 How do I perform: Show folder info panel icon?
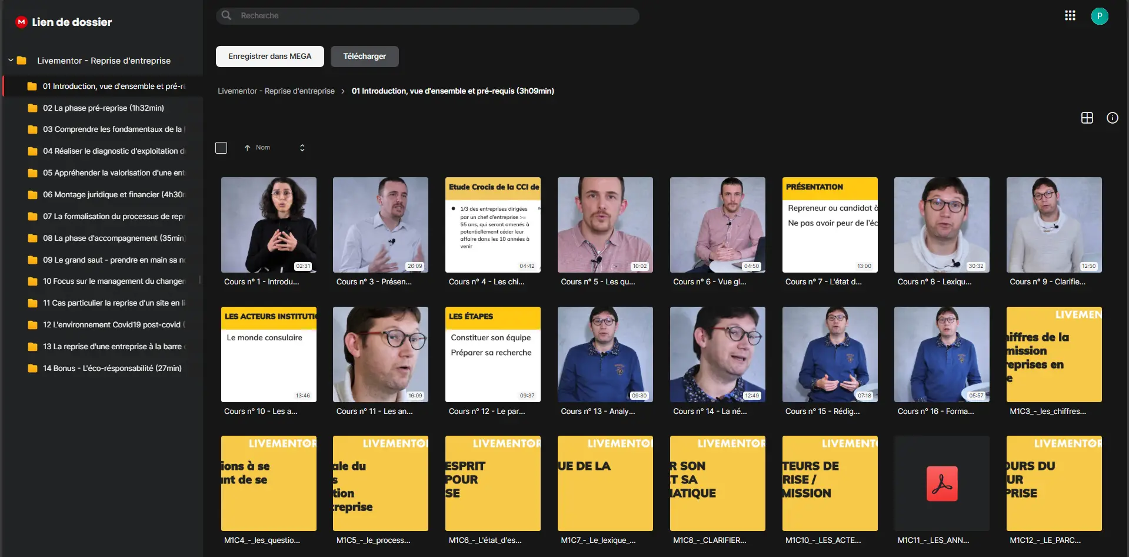point(1113,118)
